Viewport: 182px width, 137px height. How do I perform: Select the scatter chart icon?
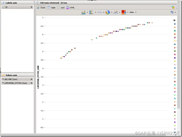click(116, 12)
